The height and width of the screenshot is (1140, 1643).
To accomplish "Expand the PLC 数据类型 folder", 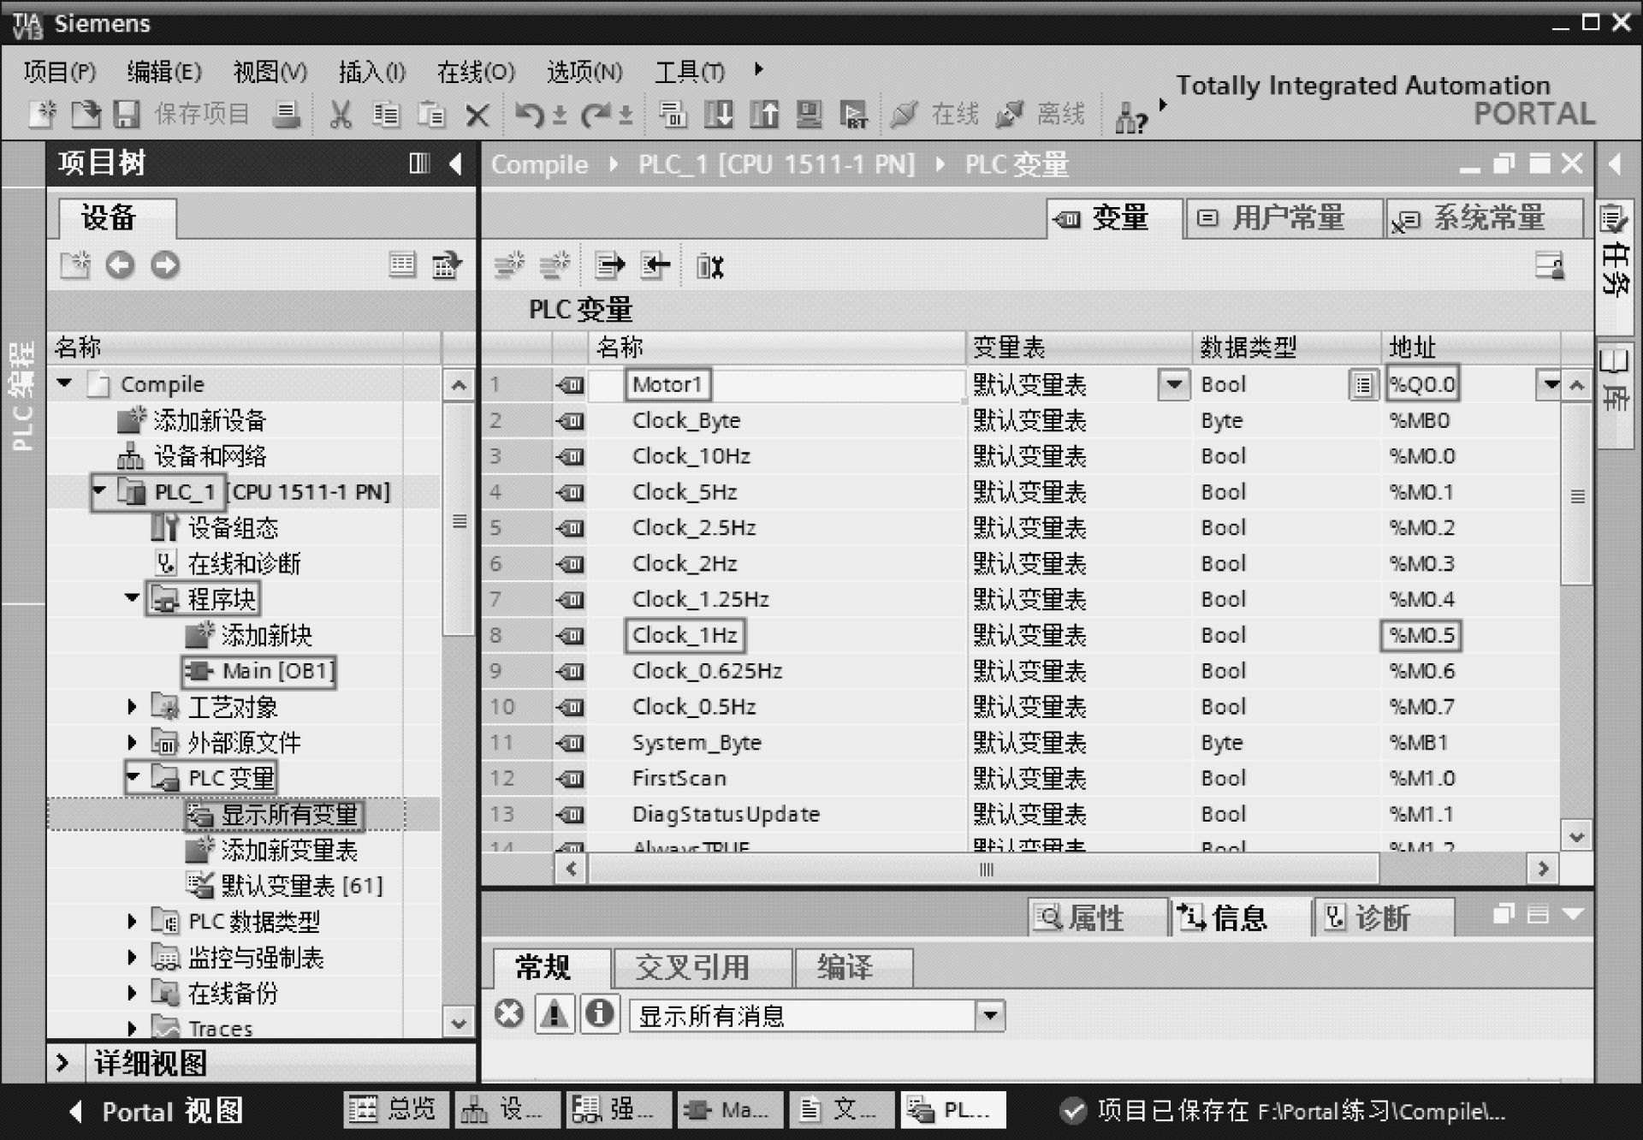I will pos(132,921).
